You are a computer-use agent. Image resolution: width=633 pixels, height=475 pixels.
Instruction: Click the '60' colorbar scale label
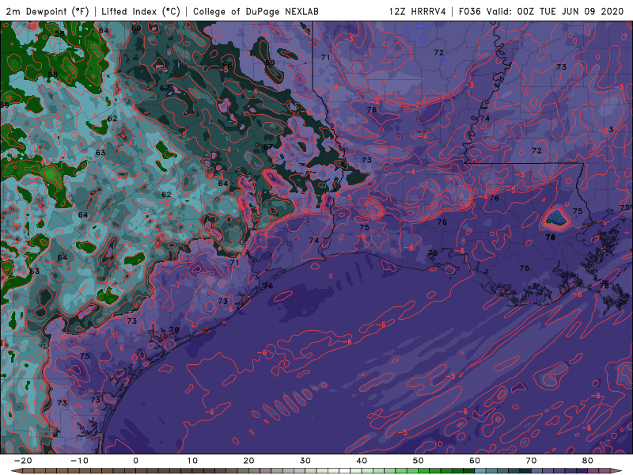475,461
